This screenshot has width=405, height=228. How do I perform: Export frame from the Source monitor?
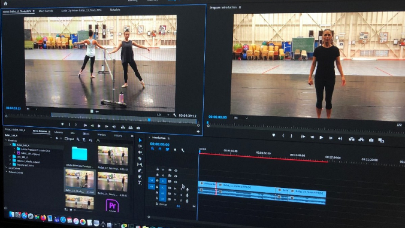tap(138, 127)
